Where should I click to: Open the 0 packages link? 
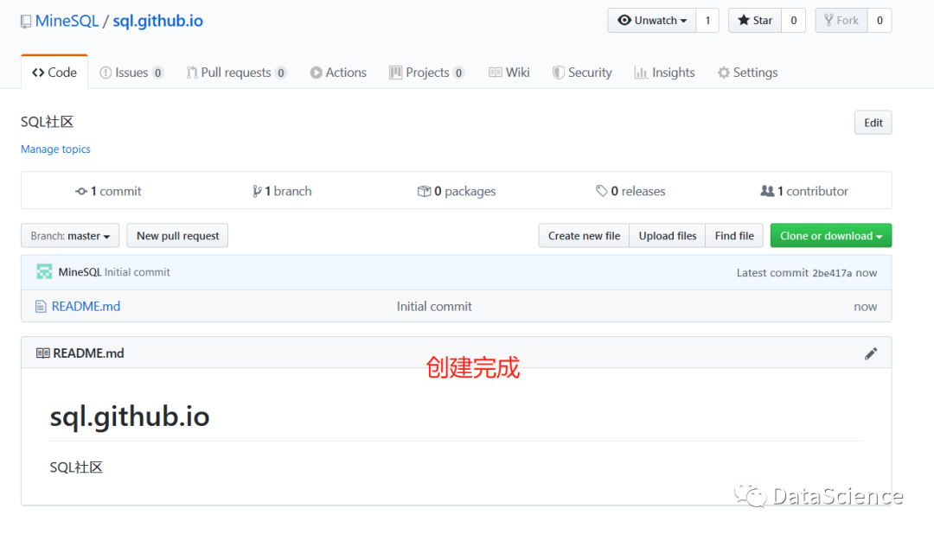(457, 191)
